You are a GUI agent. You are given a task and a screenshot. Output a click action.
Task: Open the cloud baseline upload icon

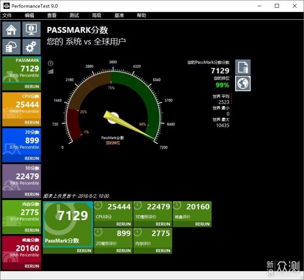pos(11,47)
